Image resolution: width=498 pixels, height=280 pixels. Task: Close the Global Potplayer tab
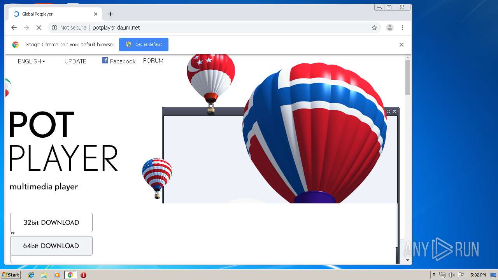(96, 14)
